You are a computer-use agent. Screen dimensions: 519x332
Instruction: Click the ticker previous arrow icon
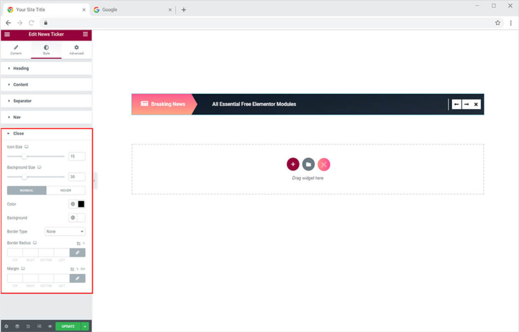(x=457, y=104)
